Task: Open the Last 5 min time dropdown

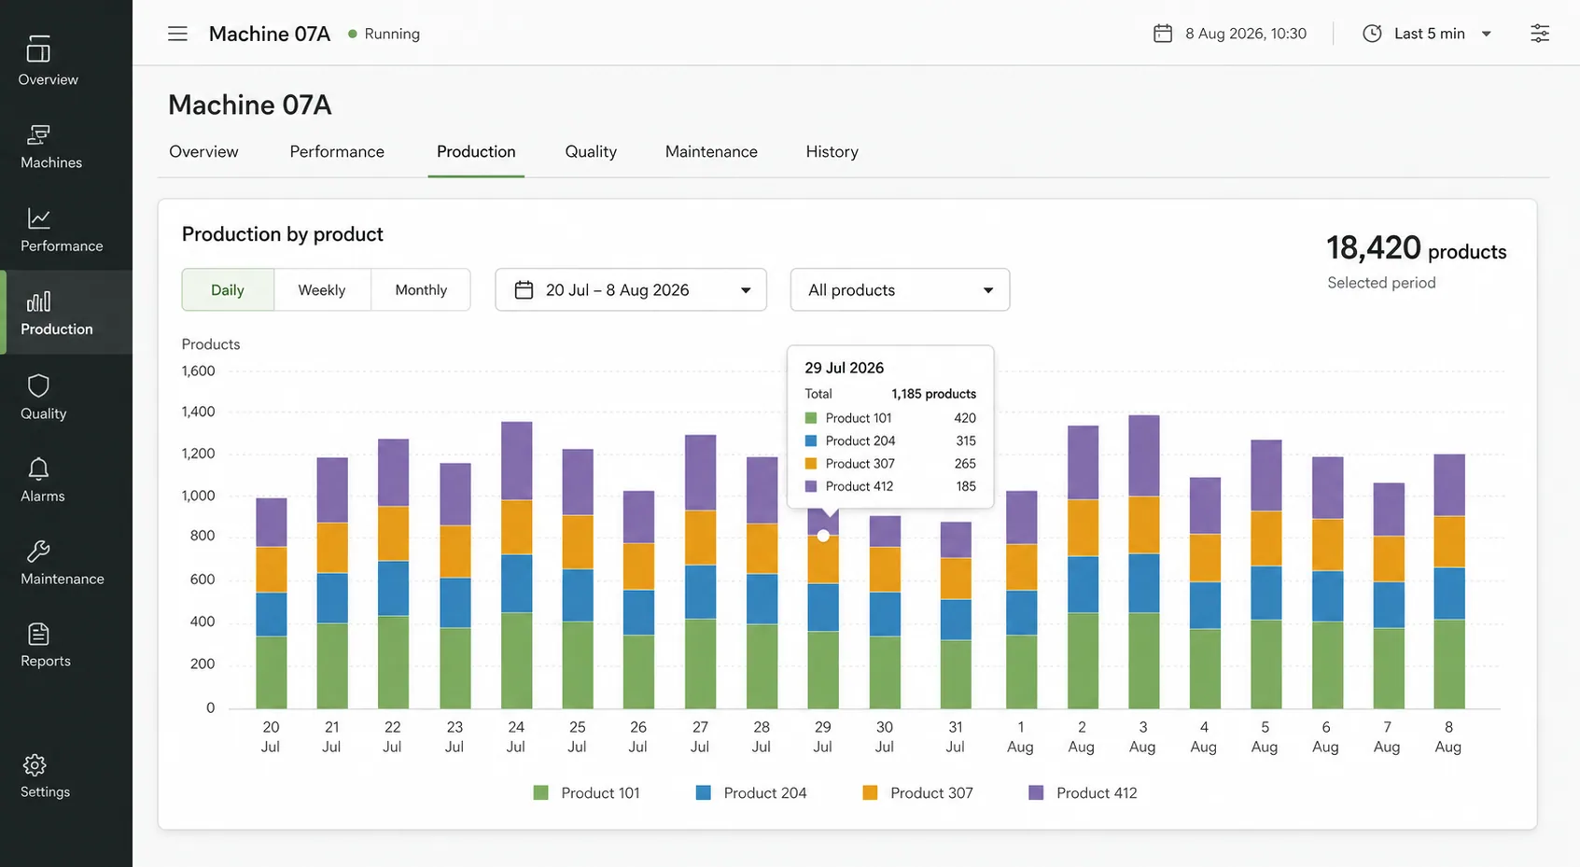Action: point(1428,34)
